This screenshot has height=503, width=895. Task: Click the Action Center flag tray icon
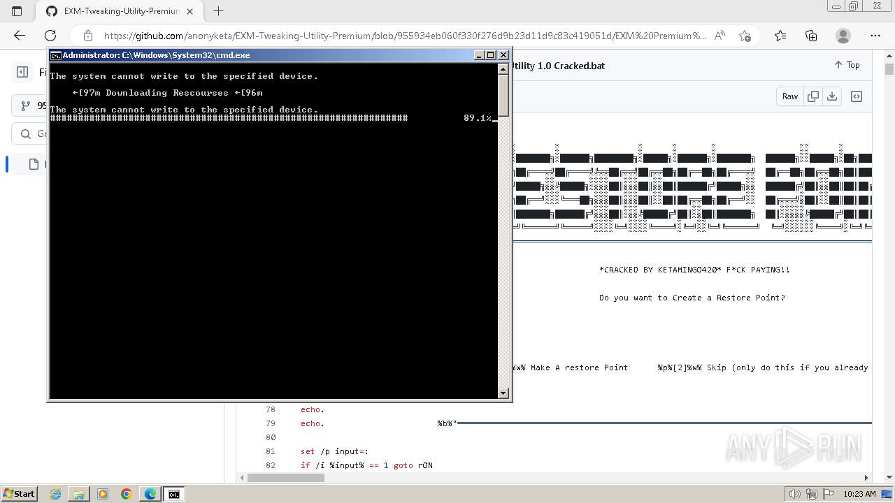pos(829,494)
